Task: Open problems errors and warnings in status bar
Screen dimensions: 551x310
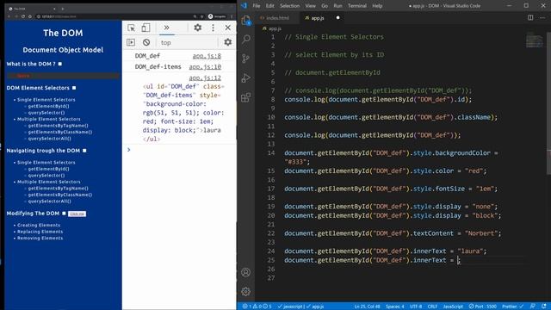Action: point(257,307)
